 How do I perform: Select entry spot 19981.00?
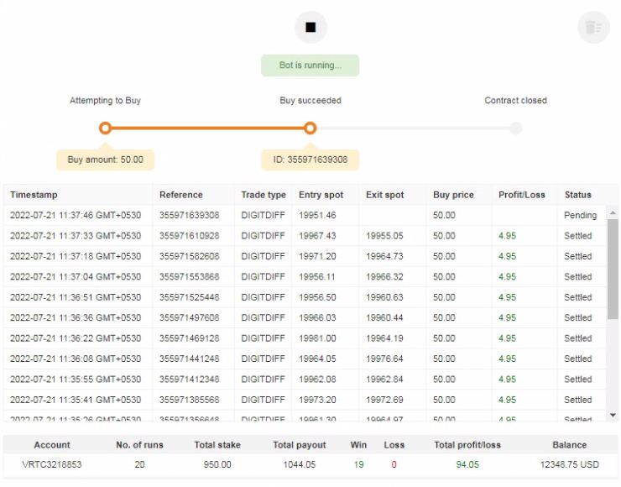click(x=317, y=338)
